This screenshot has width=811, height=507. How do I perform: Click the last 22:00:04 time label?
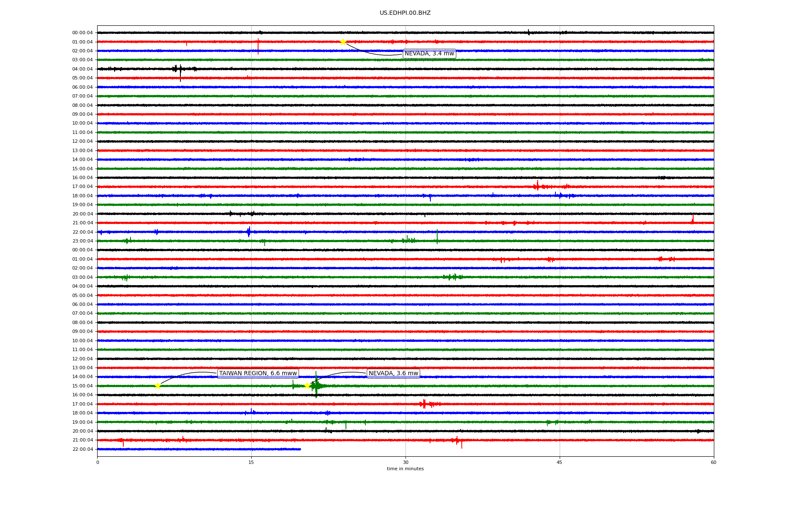pos(82,450)
